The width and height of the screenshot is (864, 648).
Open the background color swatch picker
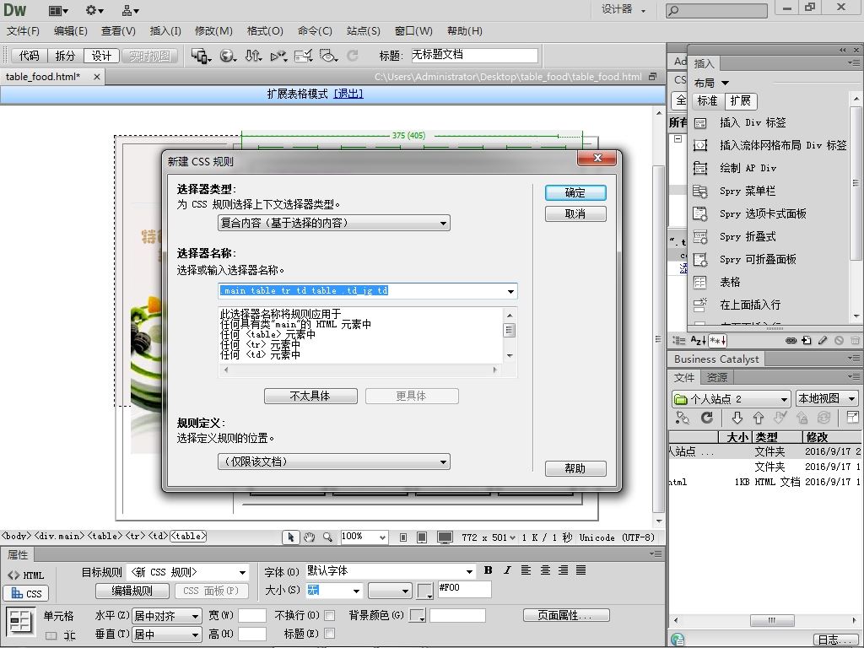[x=418, y=615]
